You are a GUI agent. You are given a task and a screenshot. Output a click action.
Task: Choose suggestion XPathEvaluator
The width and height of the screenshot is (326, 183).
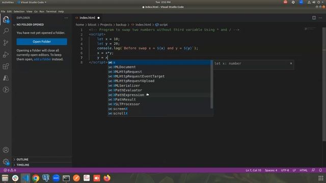(159, 90)
